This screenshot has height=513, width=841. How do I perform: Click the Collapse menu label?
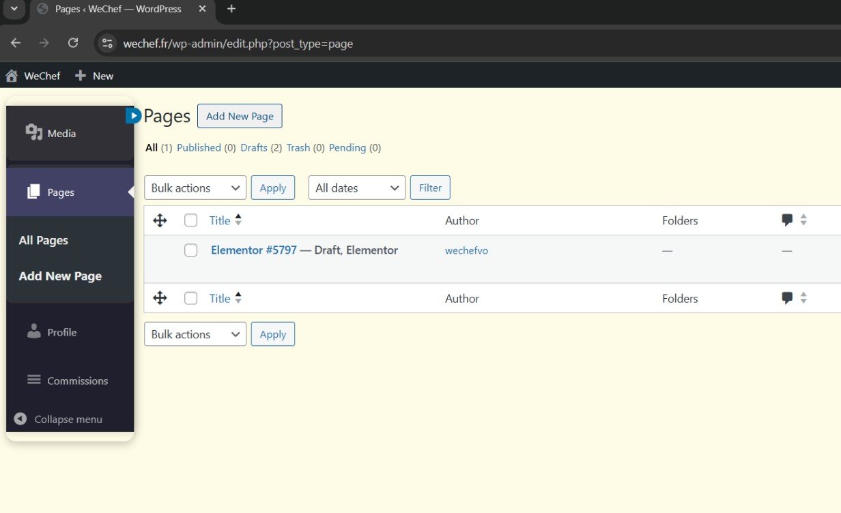click(68, 419)
